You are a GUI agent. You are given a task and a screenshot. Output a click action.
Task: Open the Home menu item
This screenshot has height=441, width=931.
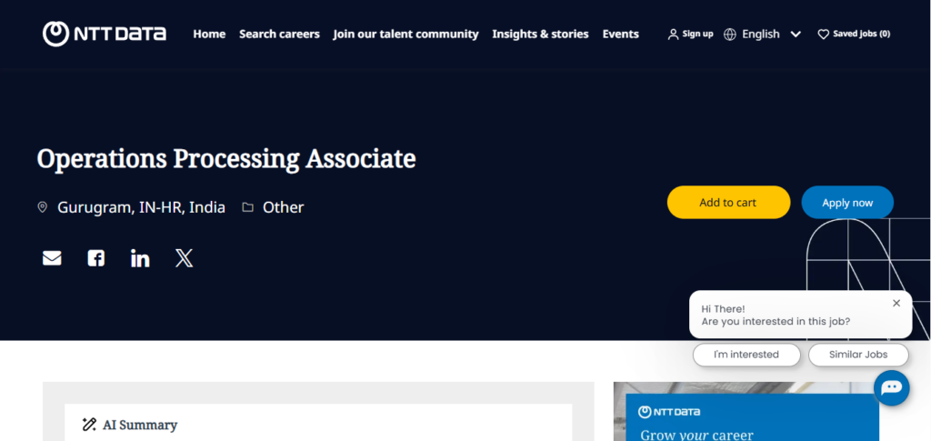tap(209, 35)
